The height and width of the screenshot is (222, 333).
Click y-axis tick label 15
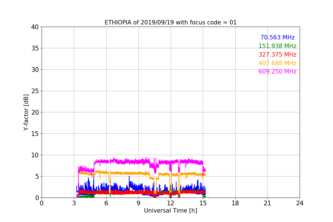35,134
